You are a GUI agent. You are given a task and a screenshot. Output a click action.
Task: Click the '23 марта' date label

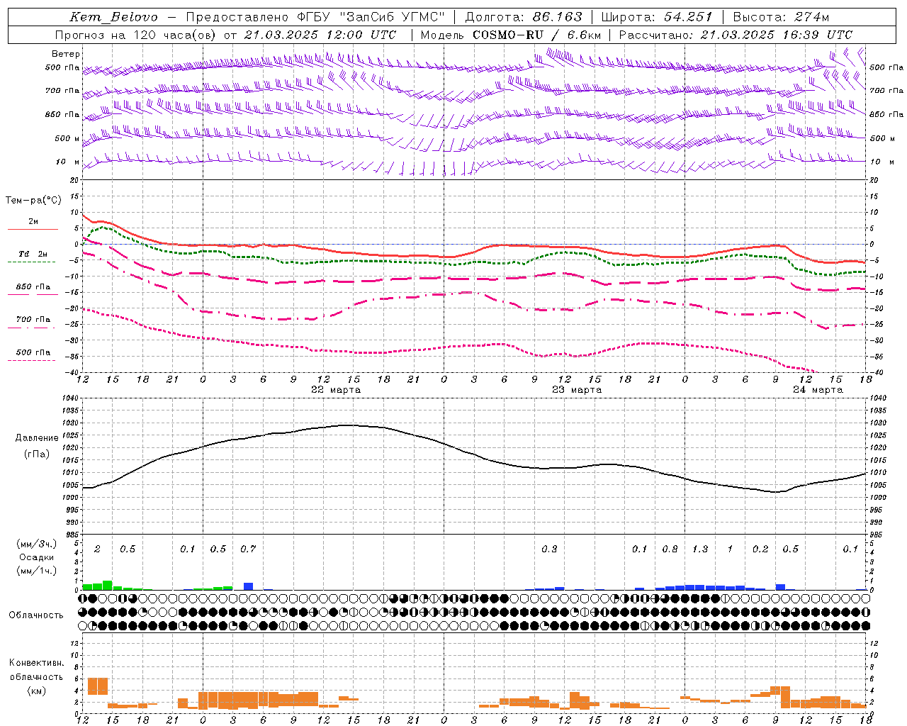(x=577, y=390)
